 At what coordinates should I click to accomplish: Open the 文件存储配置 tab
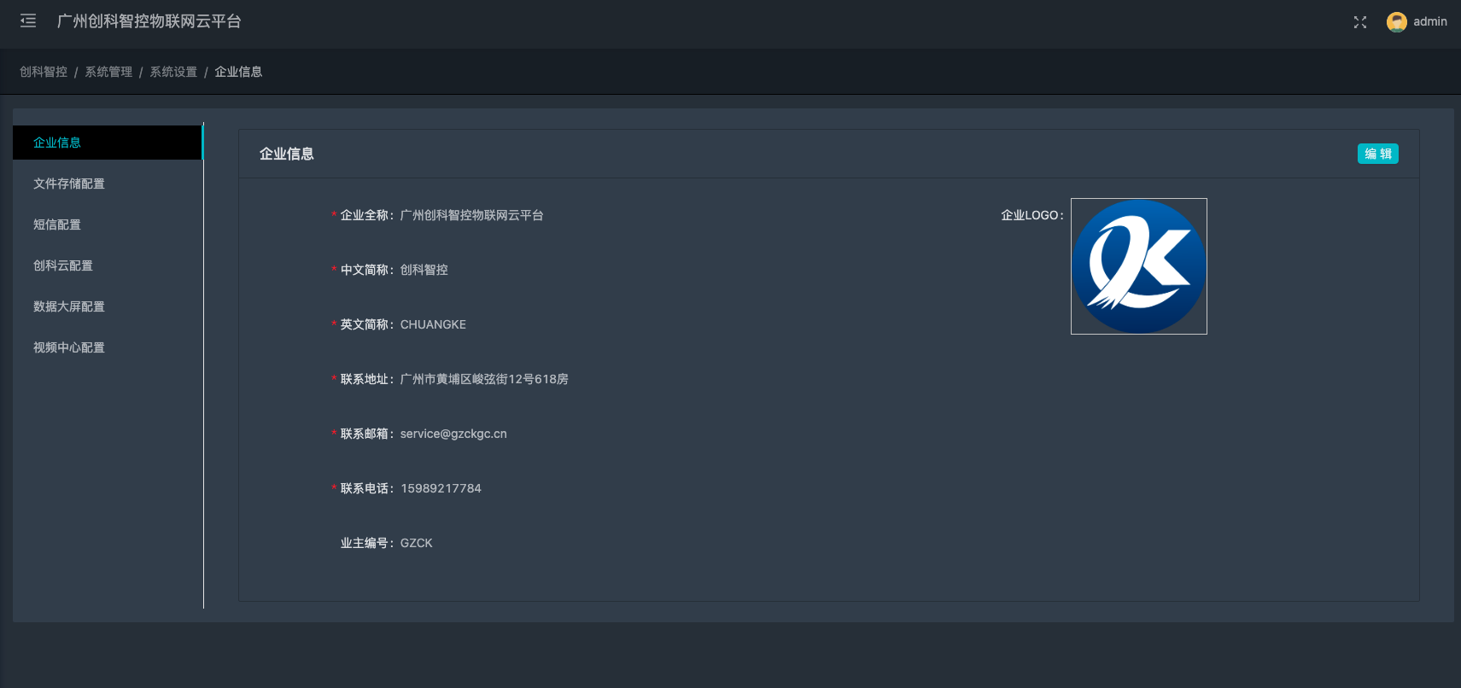click(69, 184)
